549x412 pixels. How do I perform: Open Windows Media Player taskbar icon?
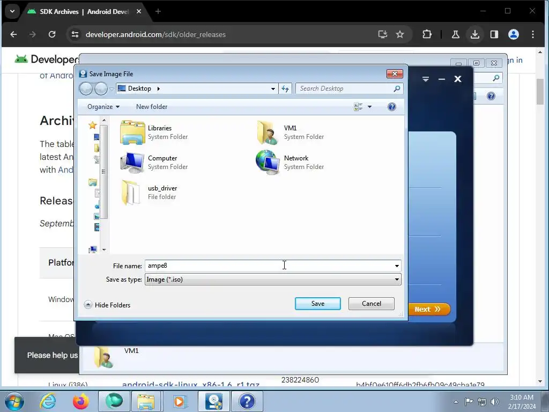pos(179,401)
